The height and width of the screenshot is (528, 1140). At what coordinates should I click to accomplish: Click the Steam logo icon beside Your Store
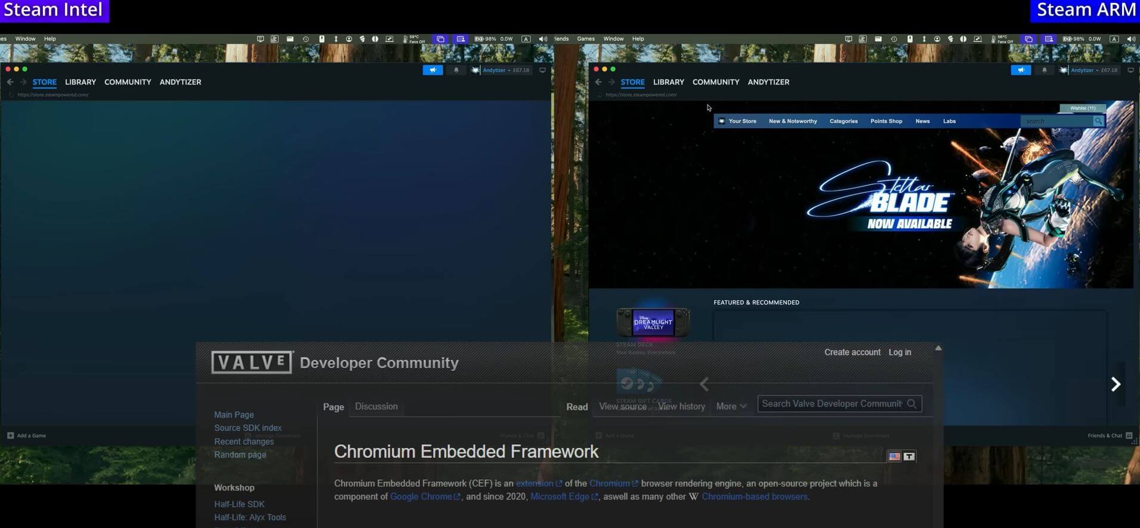(x=722, y=121)
